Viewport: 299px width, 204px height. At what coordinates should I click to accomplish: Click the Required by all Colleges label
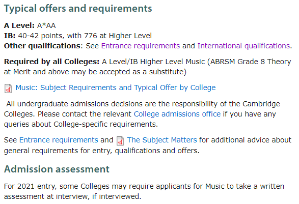coord(51,62)
